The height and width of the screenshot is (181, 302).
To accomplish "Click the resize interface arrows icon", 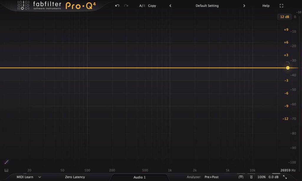I will (285, 177).
